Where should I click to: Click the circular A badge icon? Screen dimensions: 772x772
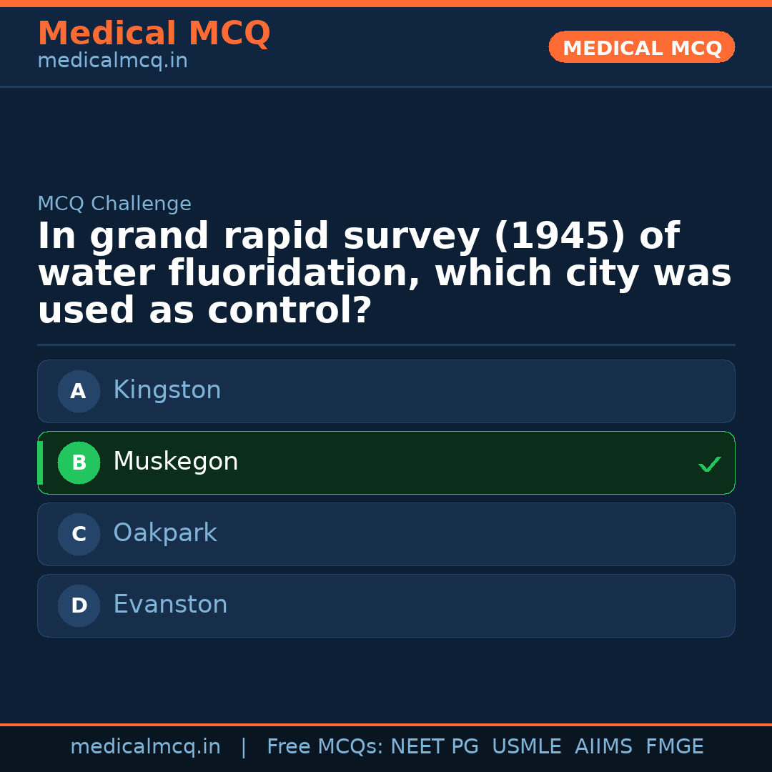point(79,391)
